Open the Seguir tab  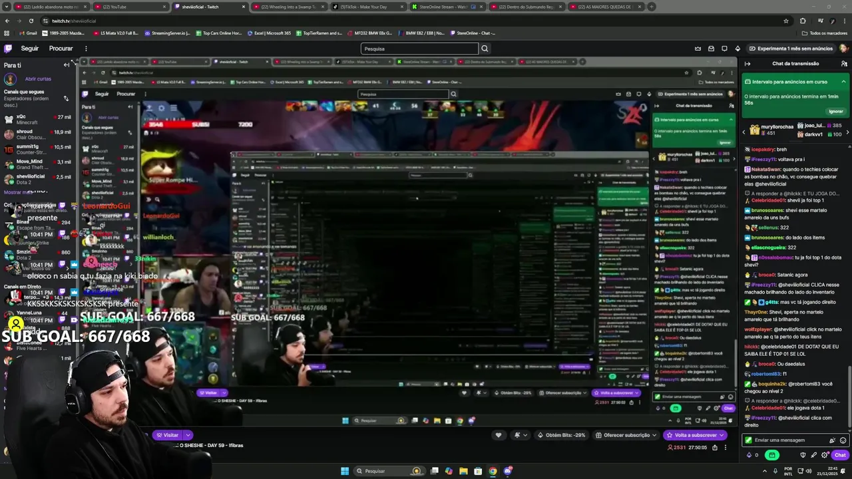(x=30, y=49)
